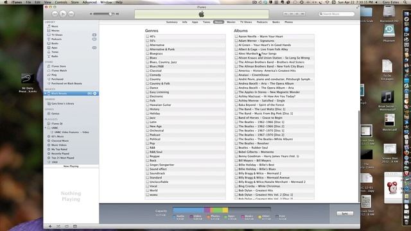Click the Sync button
Screen dimensions: 411x231
tap(345, 214)
